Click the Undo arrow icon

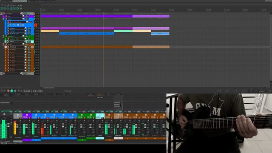[14, 6]
